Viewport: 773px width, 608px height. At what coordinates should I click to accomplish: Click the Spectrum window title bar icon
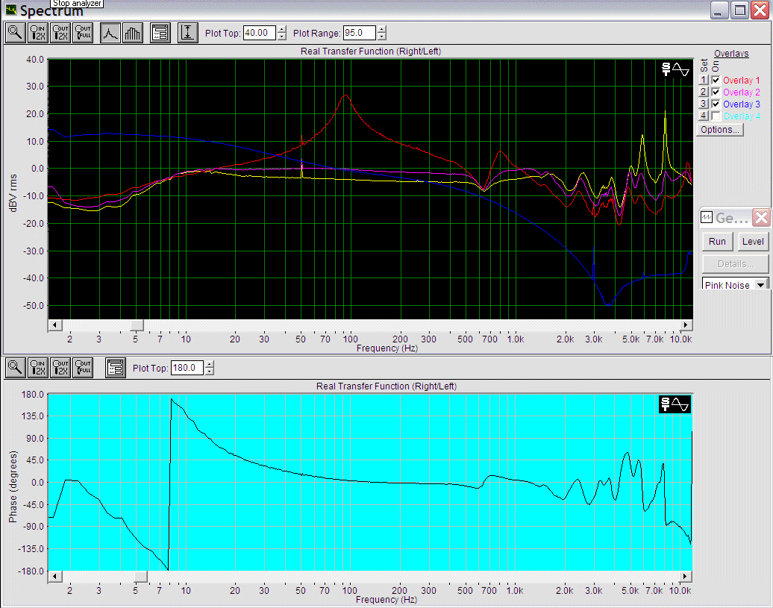pos(11,10)
